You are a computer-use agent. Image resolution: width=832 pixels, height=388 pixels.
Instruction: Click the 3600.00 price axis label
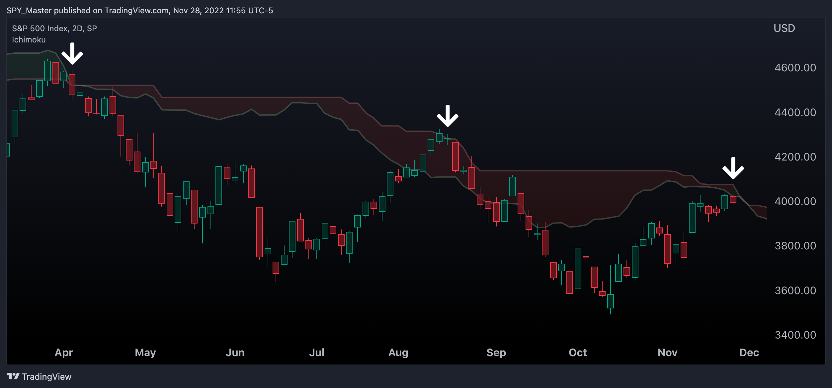[795, 291]
